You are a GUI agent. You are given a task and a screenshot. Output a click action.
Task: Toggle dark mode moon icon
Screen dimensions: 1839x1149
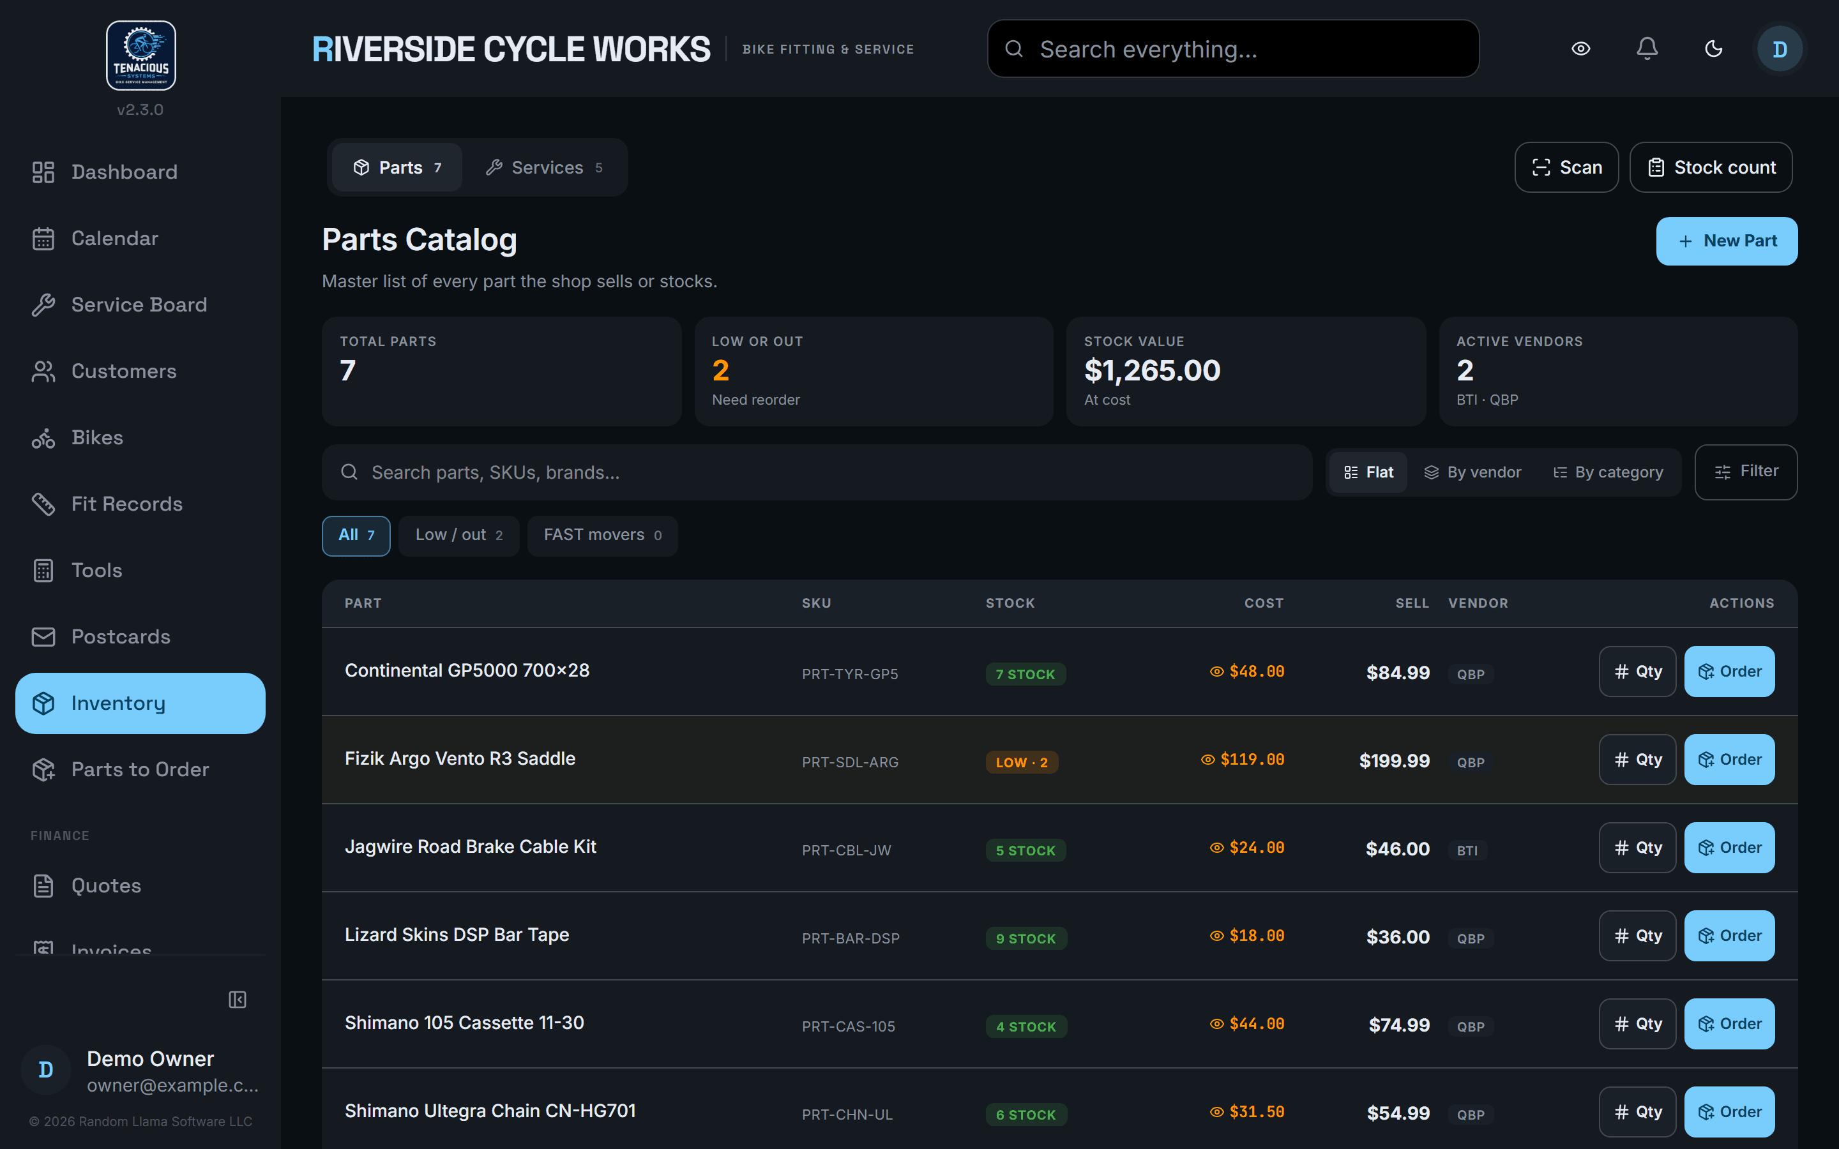click(1714, 49)
